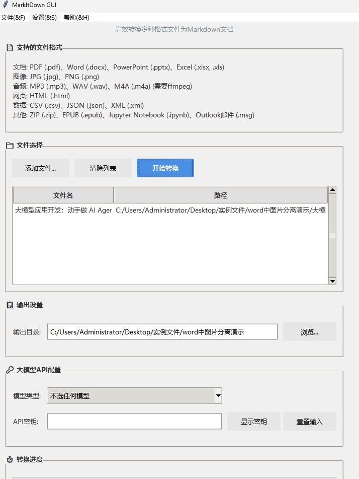Open the 设置(&S) menu
Viewport: 359px width, 479px height.
pos(44,18)
